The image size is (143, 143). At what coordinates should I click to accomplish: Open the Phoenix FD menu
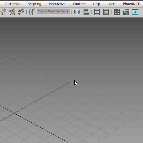click(x=132, y=4)
